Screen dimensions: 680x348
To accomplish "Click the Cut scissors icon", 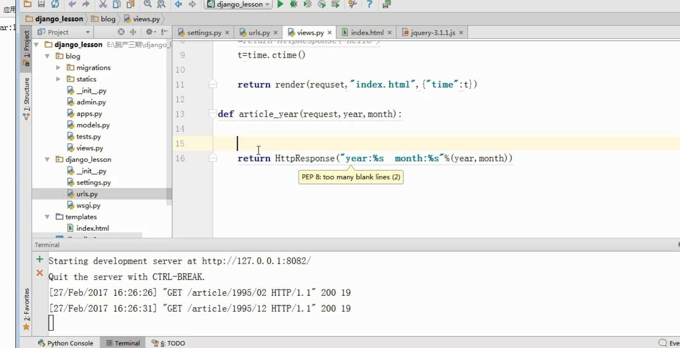I will tap(103, 4).
